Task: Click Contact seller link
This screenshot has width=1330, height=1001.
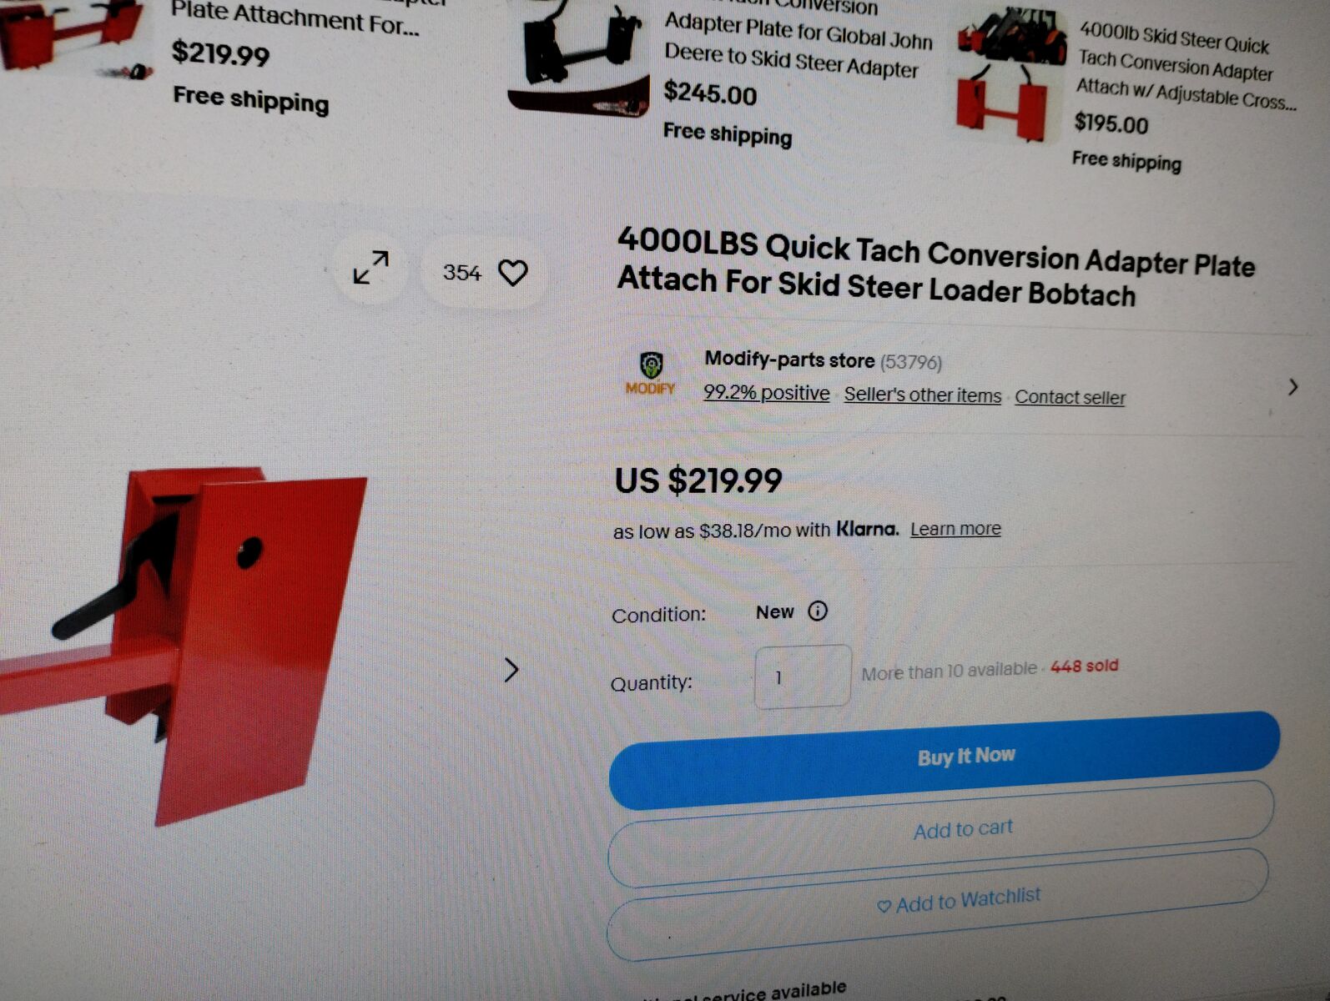Action: point(1070,397)
